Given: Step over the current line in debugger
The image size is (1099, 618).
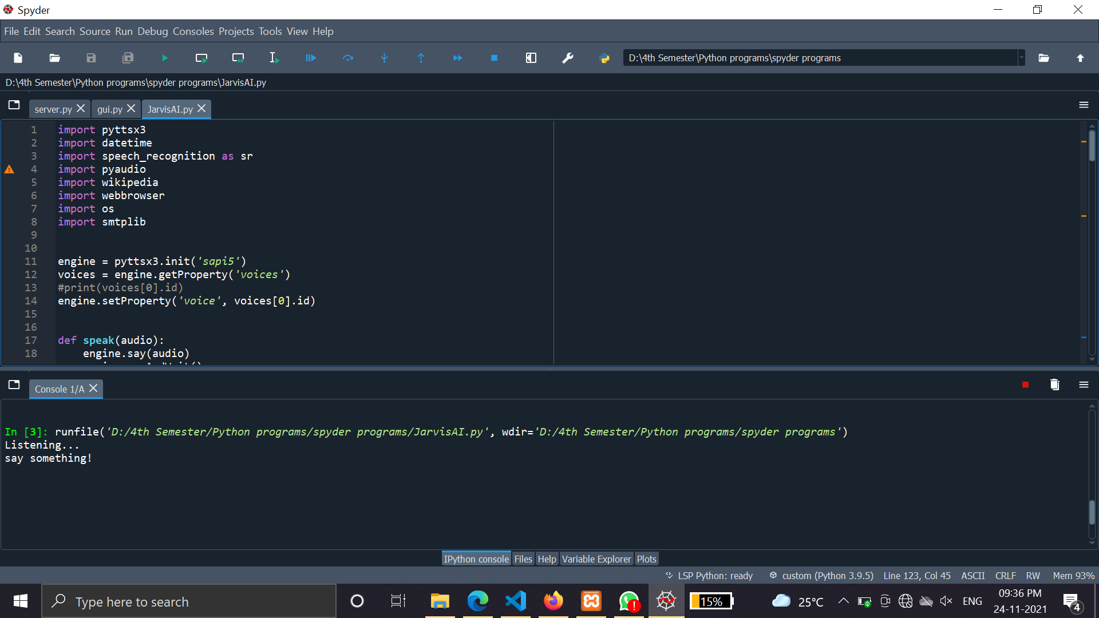Looking at the screenshot, I should click(x=348, y=58).
